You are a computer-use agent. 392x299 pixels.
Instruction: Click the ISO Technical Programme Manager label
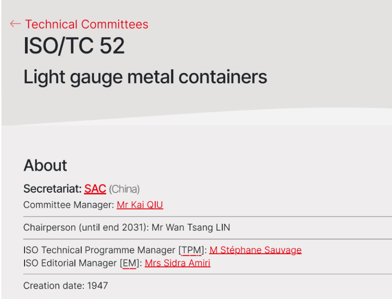point(99,250)
